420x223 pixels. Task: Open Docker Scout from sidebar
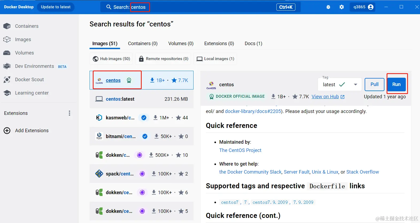29,80
